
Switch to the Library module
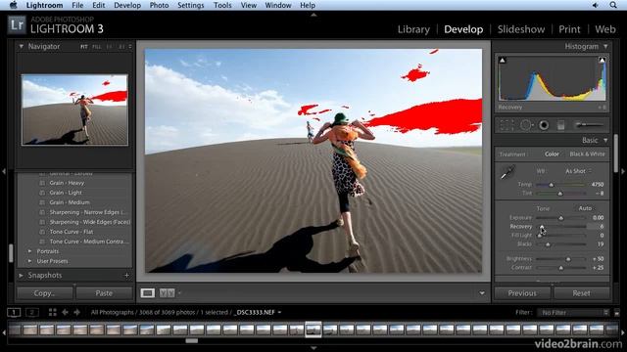click(x=413, y=29)
